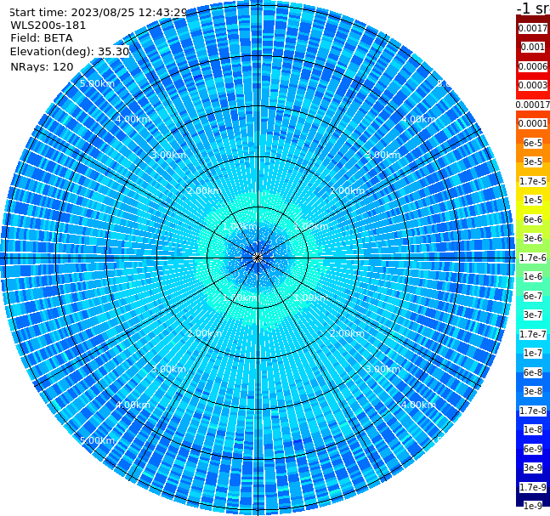Select the 1e-7 colorbar tick
Screen dimensions: 550x516
point(533,353)
